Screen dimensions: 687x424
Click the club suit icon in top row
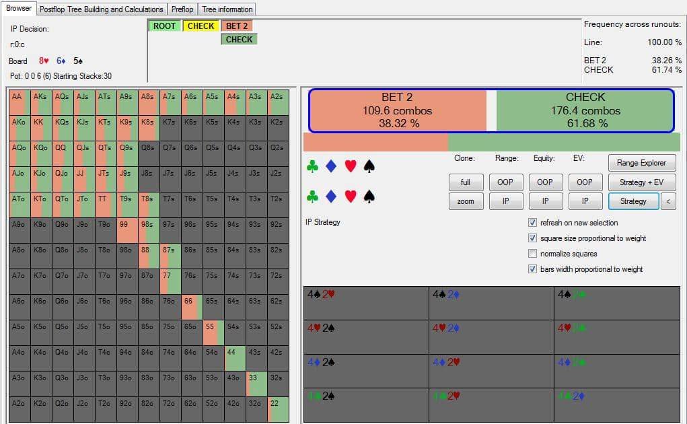pos(312,166)
